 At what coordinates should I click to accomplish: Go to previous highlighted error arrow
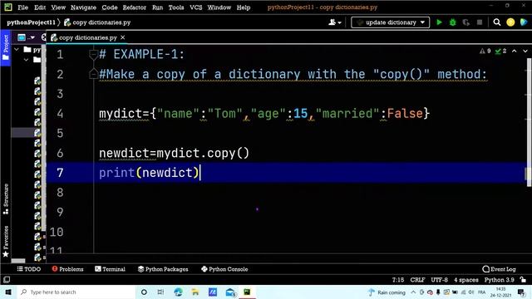(515, 51)
